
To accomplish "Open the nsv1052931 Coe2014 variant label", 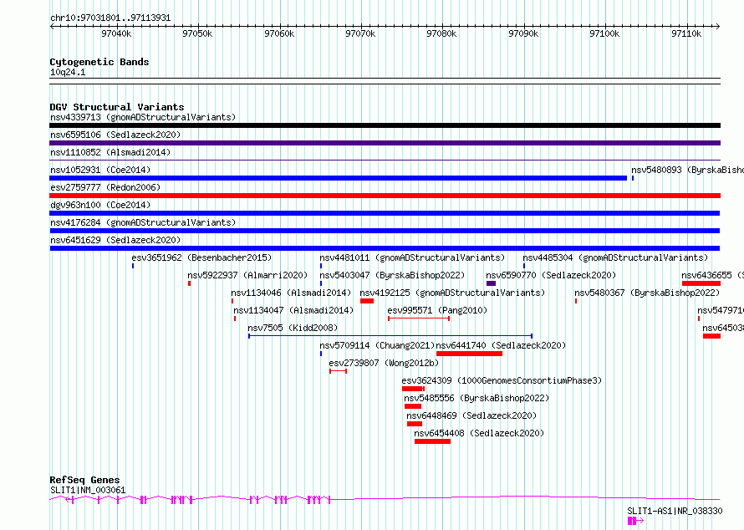I will coord(100,170).
